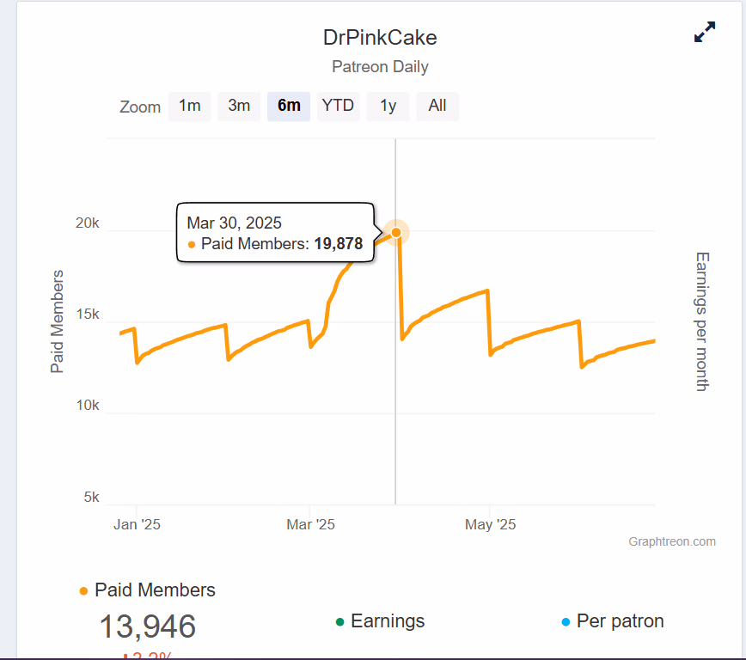Click the blue Per patron legend dot
This screenshot has width=746, height=660.
(x=566, y=622)
